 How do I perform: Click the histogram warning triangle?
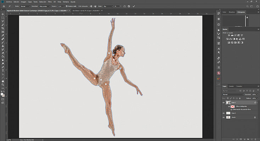pos(247,17)
